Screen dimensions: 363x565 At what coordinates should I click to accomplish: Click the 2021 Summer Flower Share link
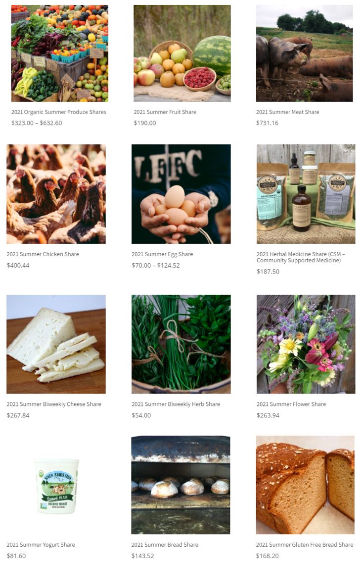coord(291,404)
